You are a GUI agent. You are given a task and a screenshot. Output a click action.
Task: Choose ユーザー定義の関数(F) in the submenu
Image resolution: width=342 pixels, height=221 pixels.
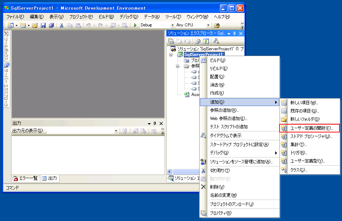[310, 128]
